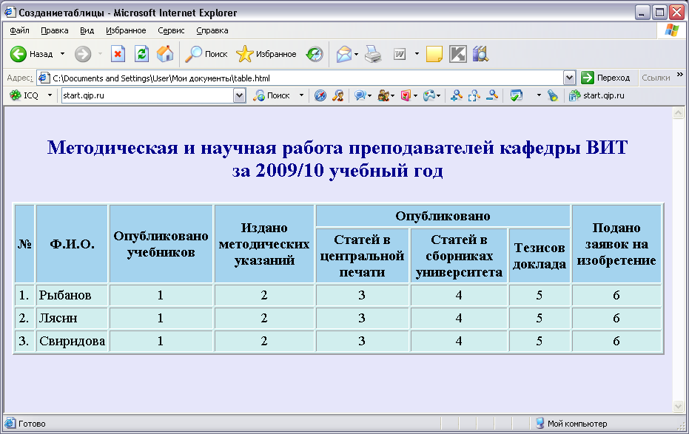Screen dimensions: 689x434
Task: Click the scroll up arrow of page
Action: tap(678, 113)
